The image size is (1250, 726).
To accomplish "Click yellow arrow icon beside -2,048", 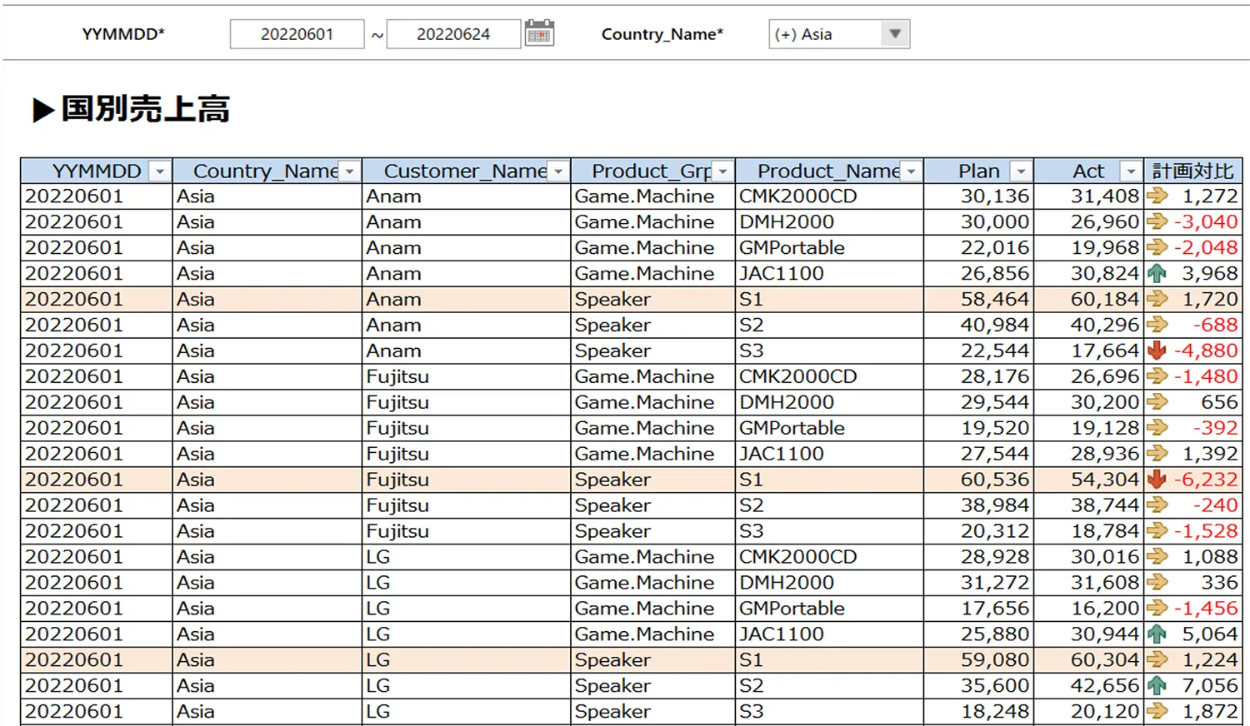I will pyautogui.click(x=1157, y=248).
